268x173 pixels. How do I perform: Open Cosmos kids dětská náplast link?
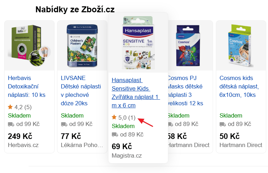[238, 86]
